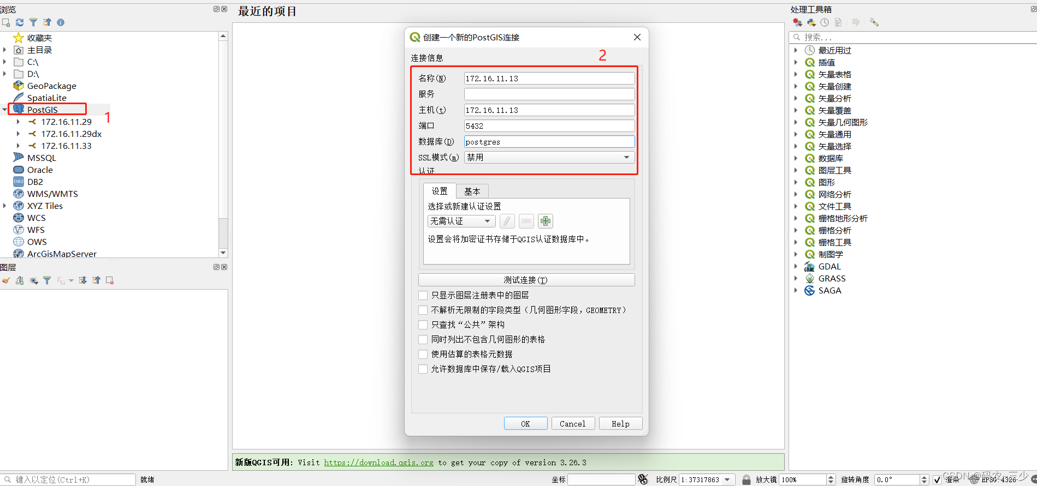Screen dimensions: 1037x486
Task: Open the authentication config dropdown (无需认证)
Action: [x=461, y=221]
